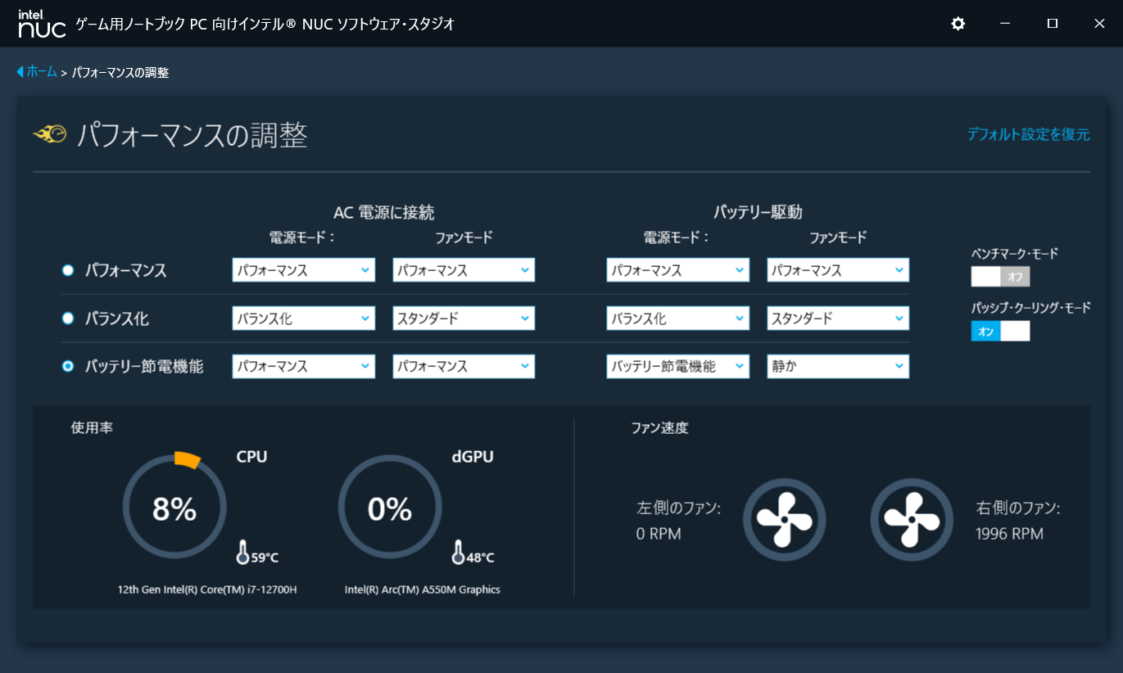Open AC fan mode dropdown in バッテリー節電機能 row
This screenshot has width=1123, height=673.
pyautogui.click(x=464, y=366)
